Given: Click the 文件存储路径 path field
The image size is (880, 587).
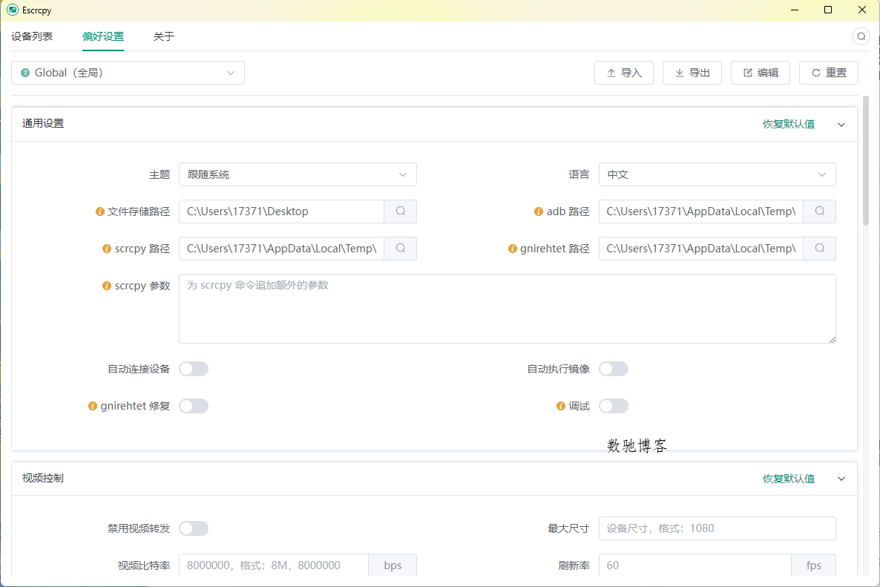Looking at the screenshot, I should [282, 211].
